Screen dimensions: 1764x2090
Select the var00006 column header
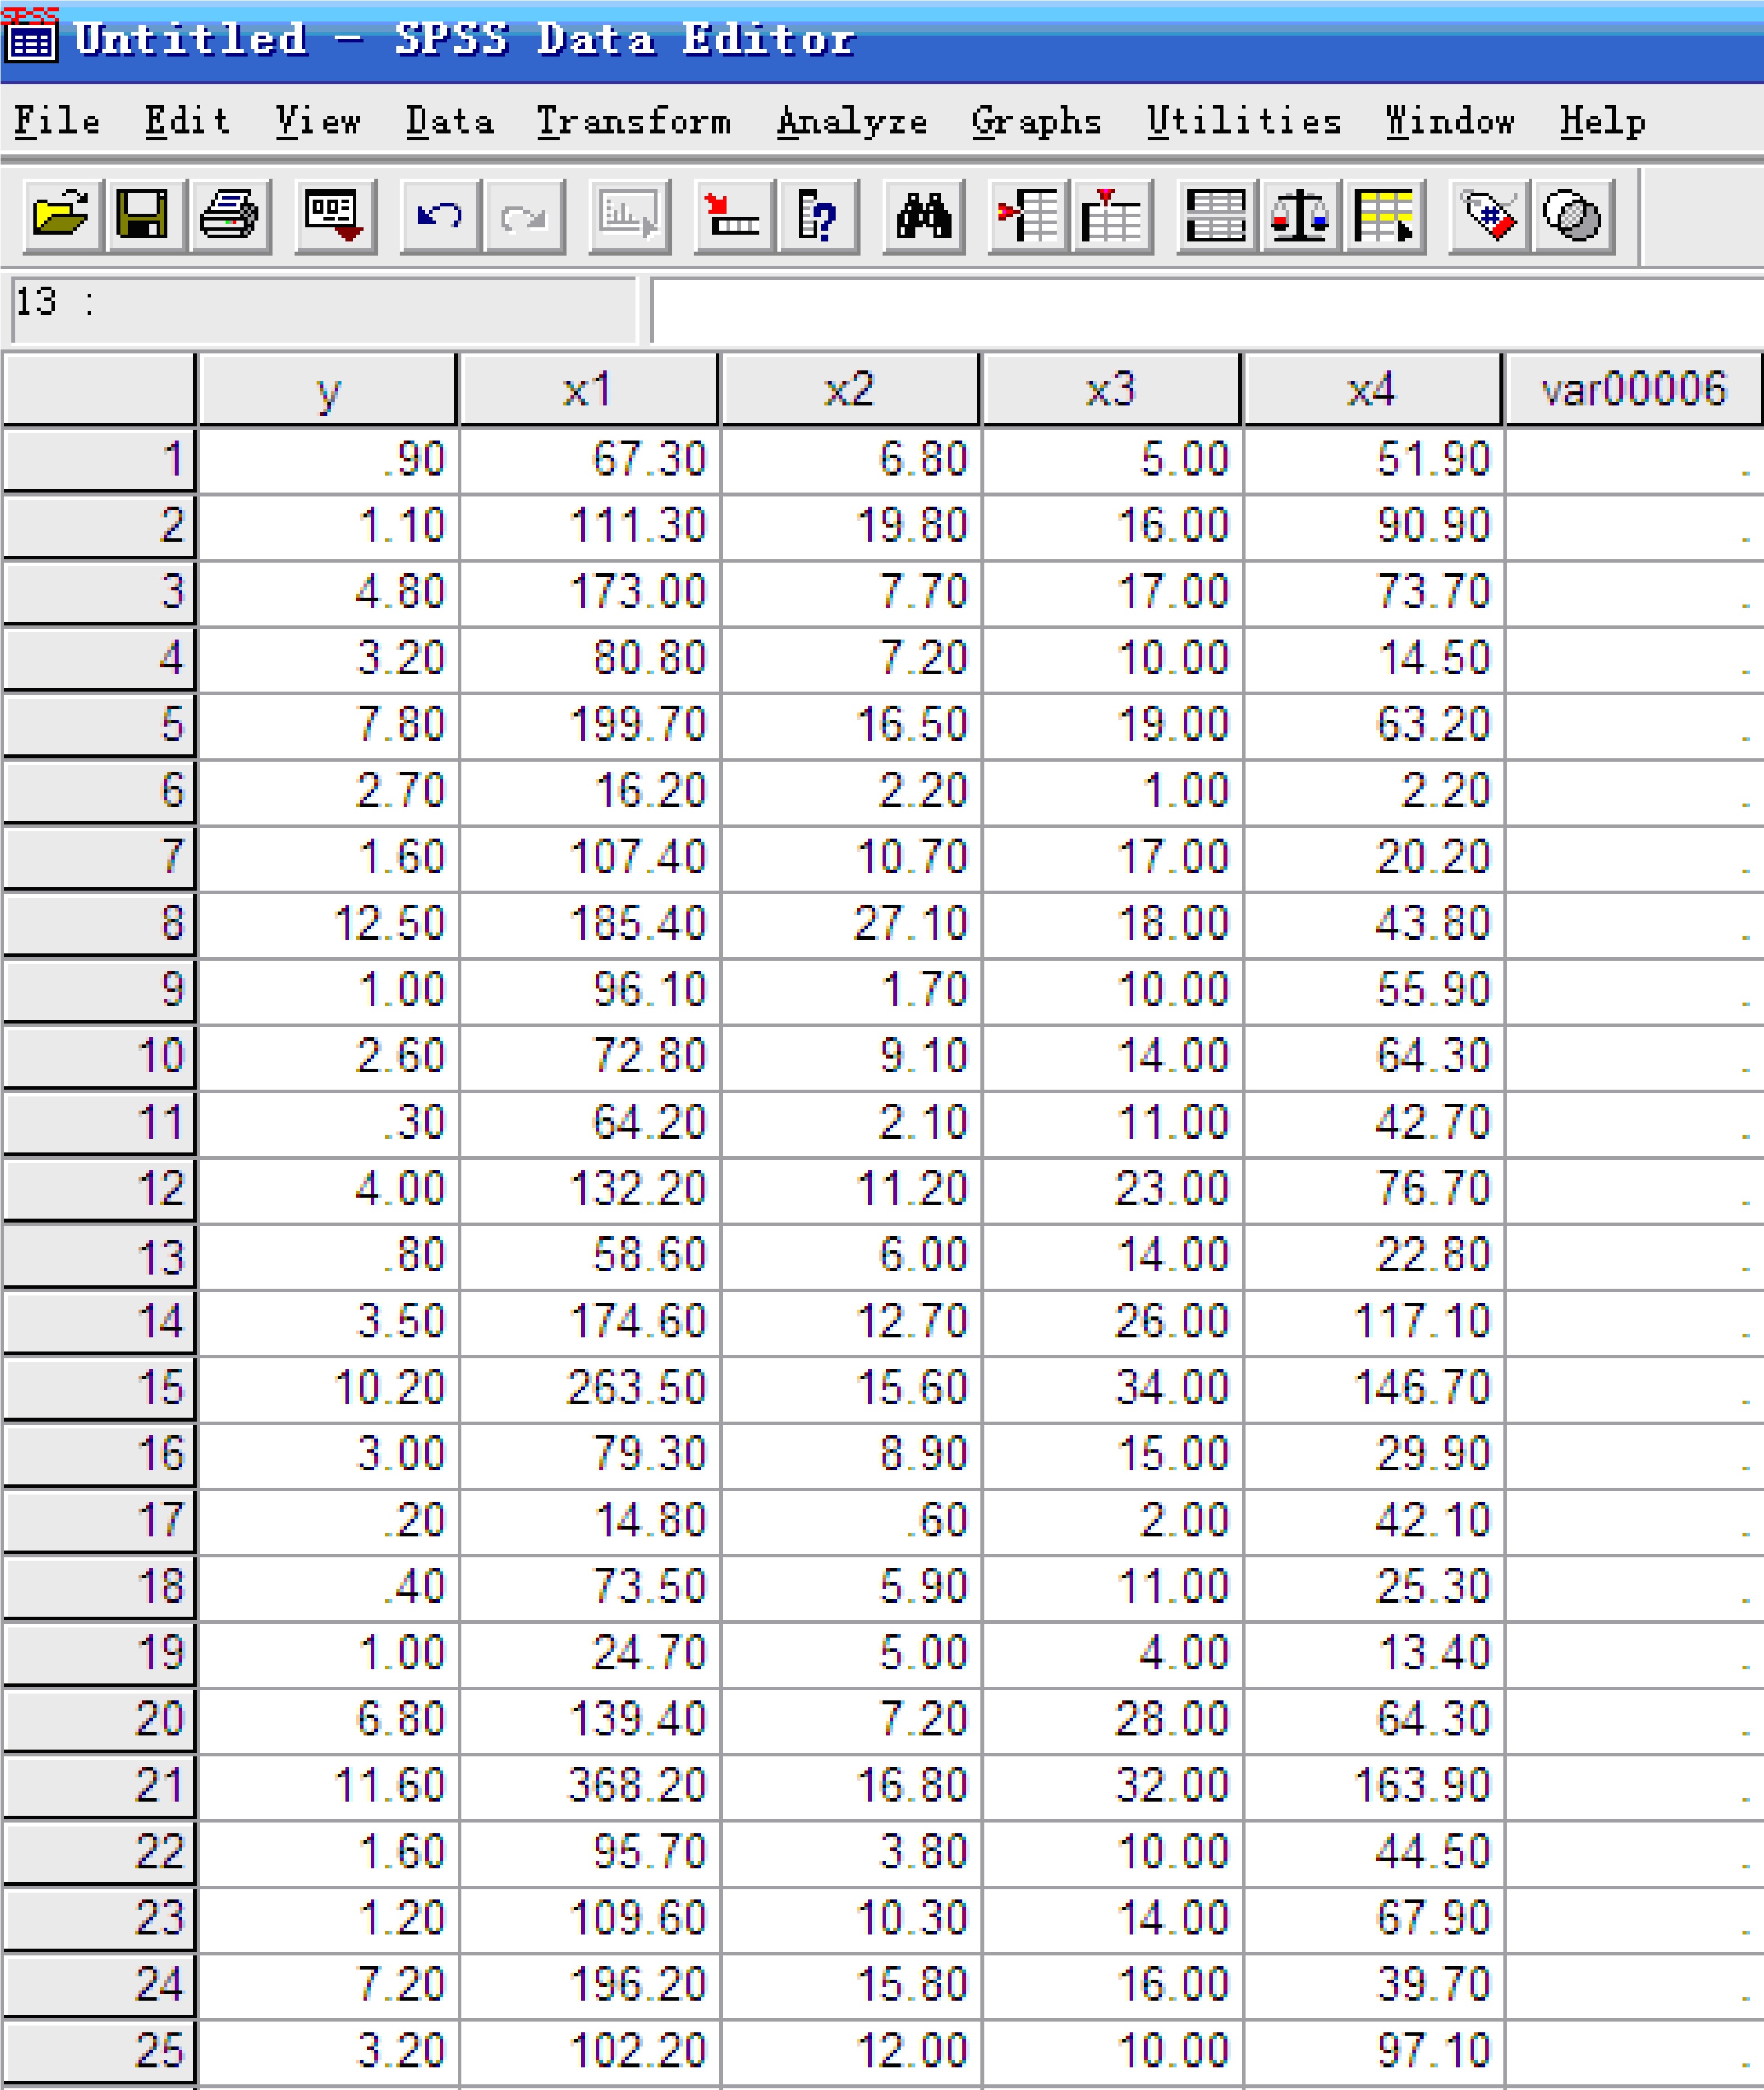click(x=1634, y=389)
